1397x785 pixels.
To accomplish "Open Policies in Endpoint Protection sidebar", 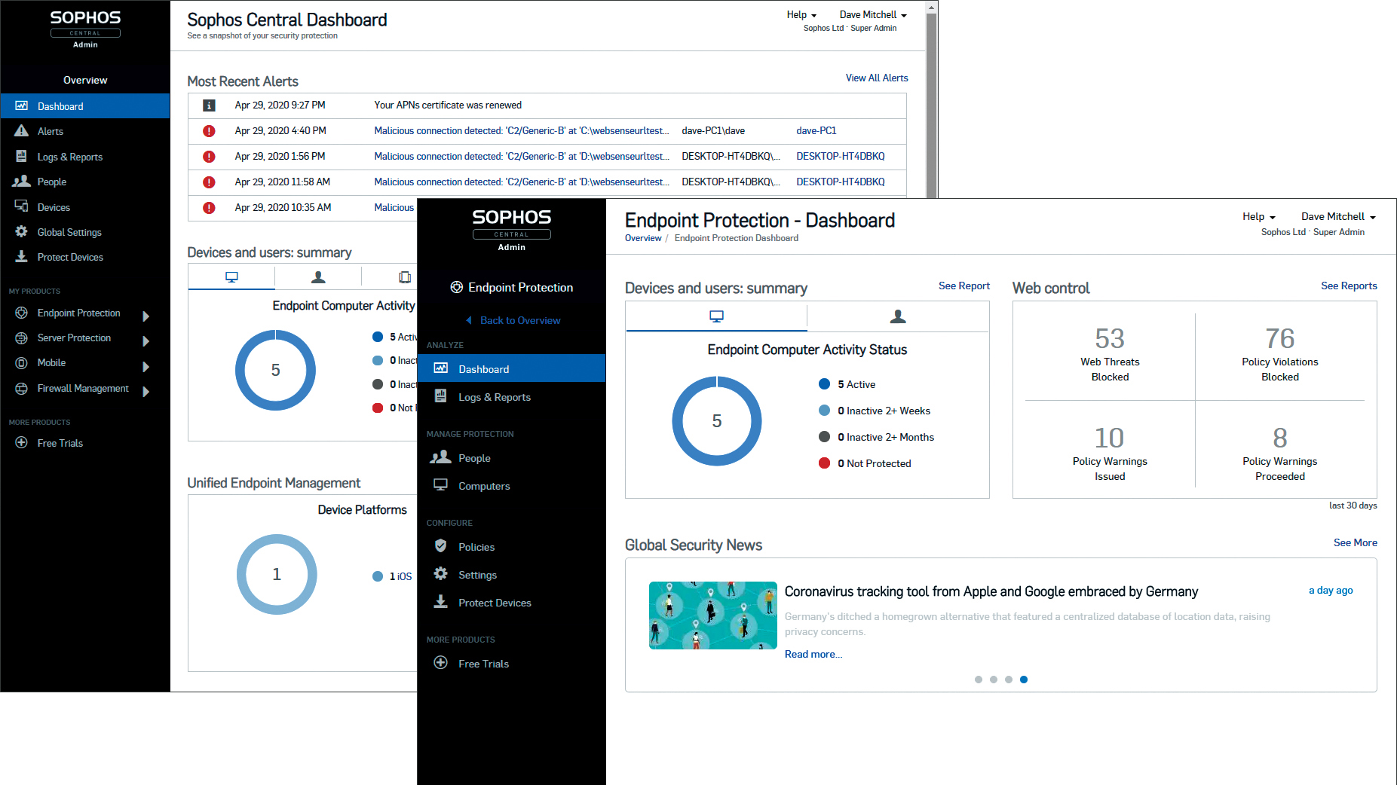I will 476,547.
